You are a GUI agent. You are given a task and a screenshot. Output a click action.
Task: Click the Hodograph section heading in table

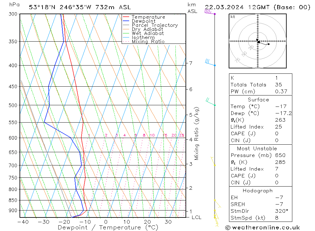[258, 191]
